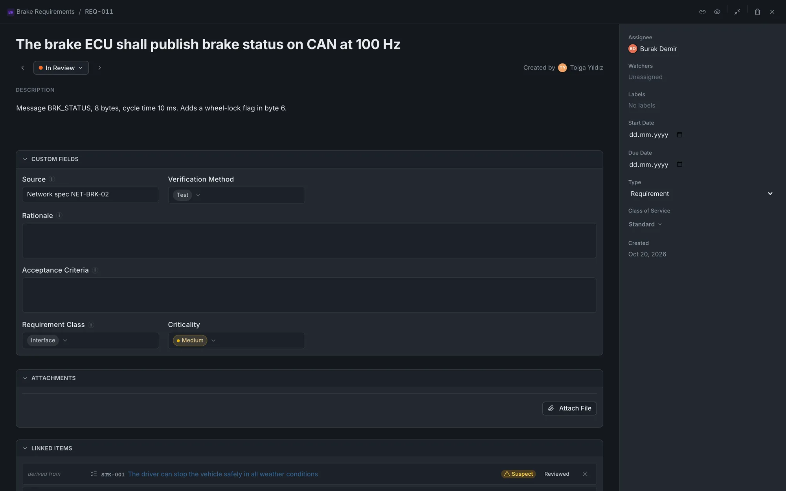Click the Source field info icon
Viewport: 786px width, 491px height.
point(52,179)
